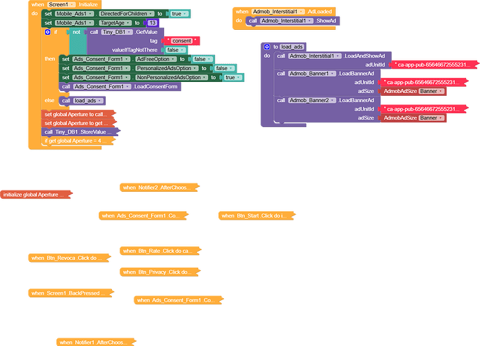Click the '.Initialize' event label
This screenshot has width=480, height=346.
88,5
